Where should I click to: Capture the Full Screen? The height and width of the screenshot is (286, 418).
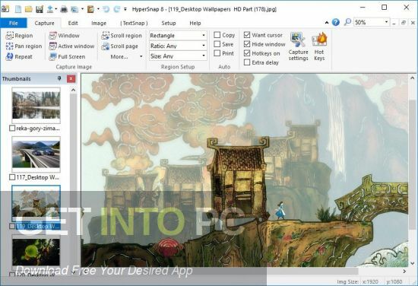pos(67,56)
